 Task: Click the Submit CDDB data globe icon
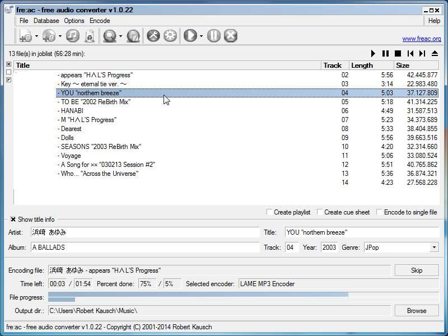tap(133, 36)
